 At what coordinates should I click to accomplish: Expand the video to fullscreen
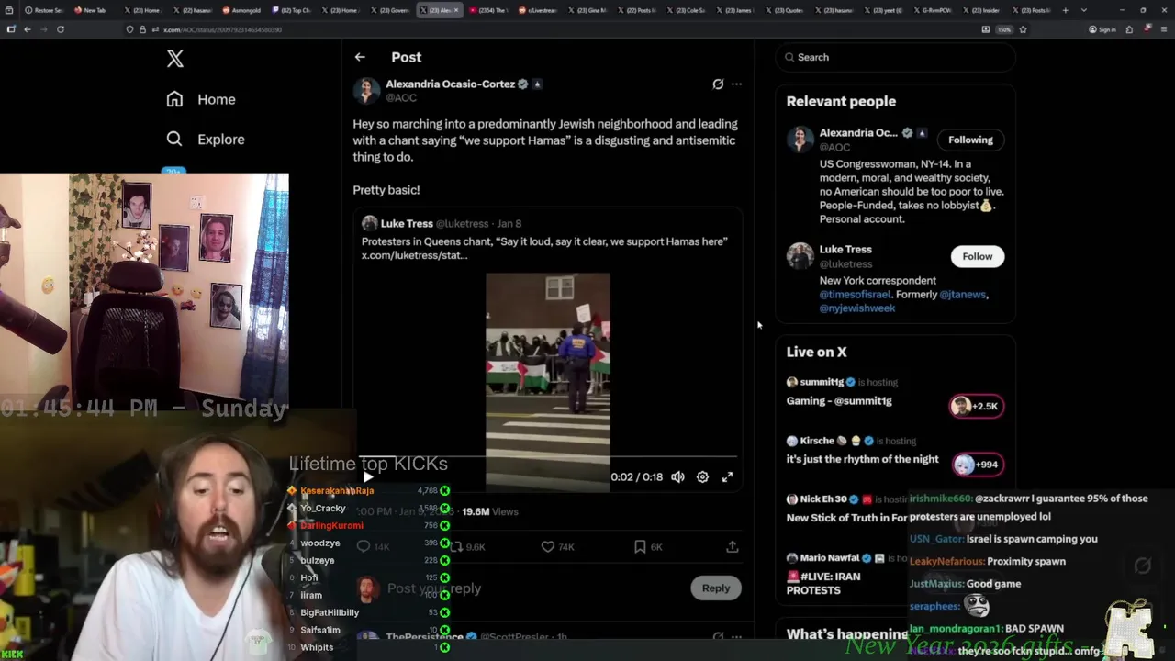(727, 476)
